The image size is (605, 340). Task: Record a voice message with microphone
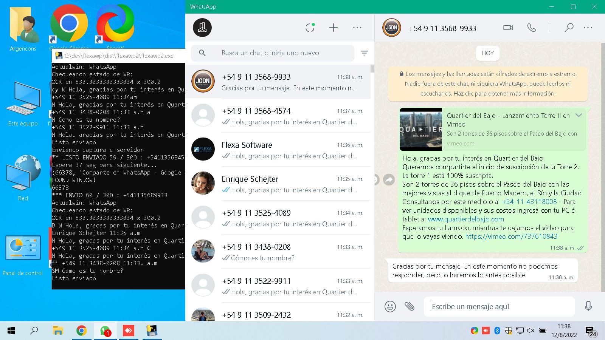click(588, 306)
